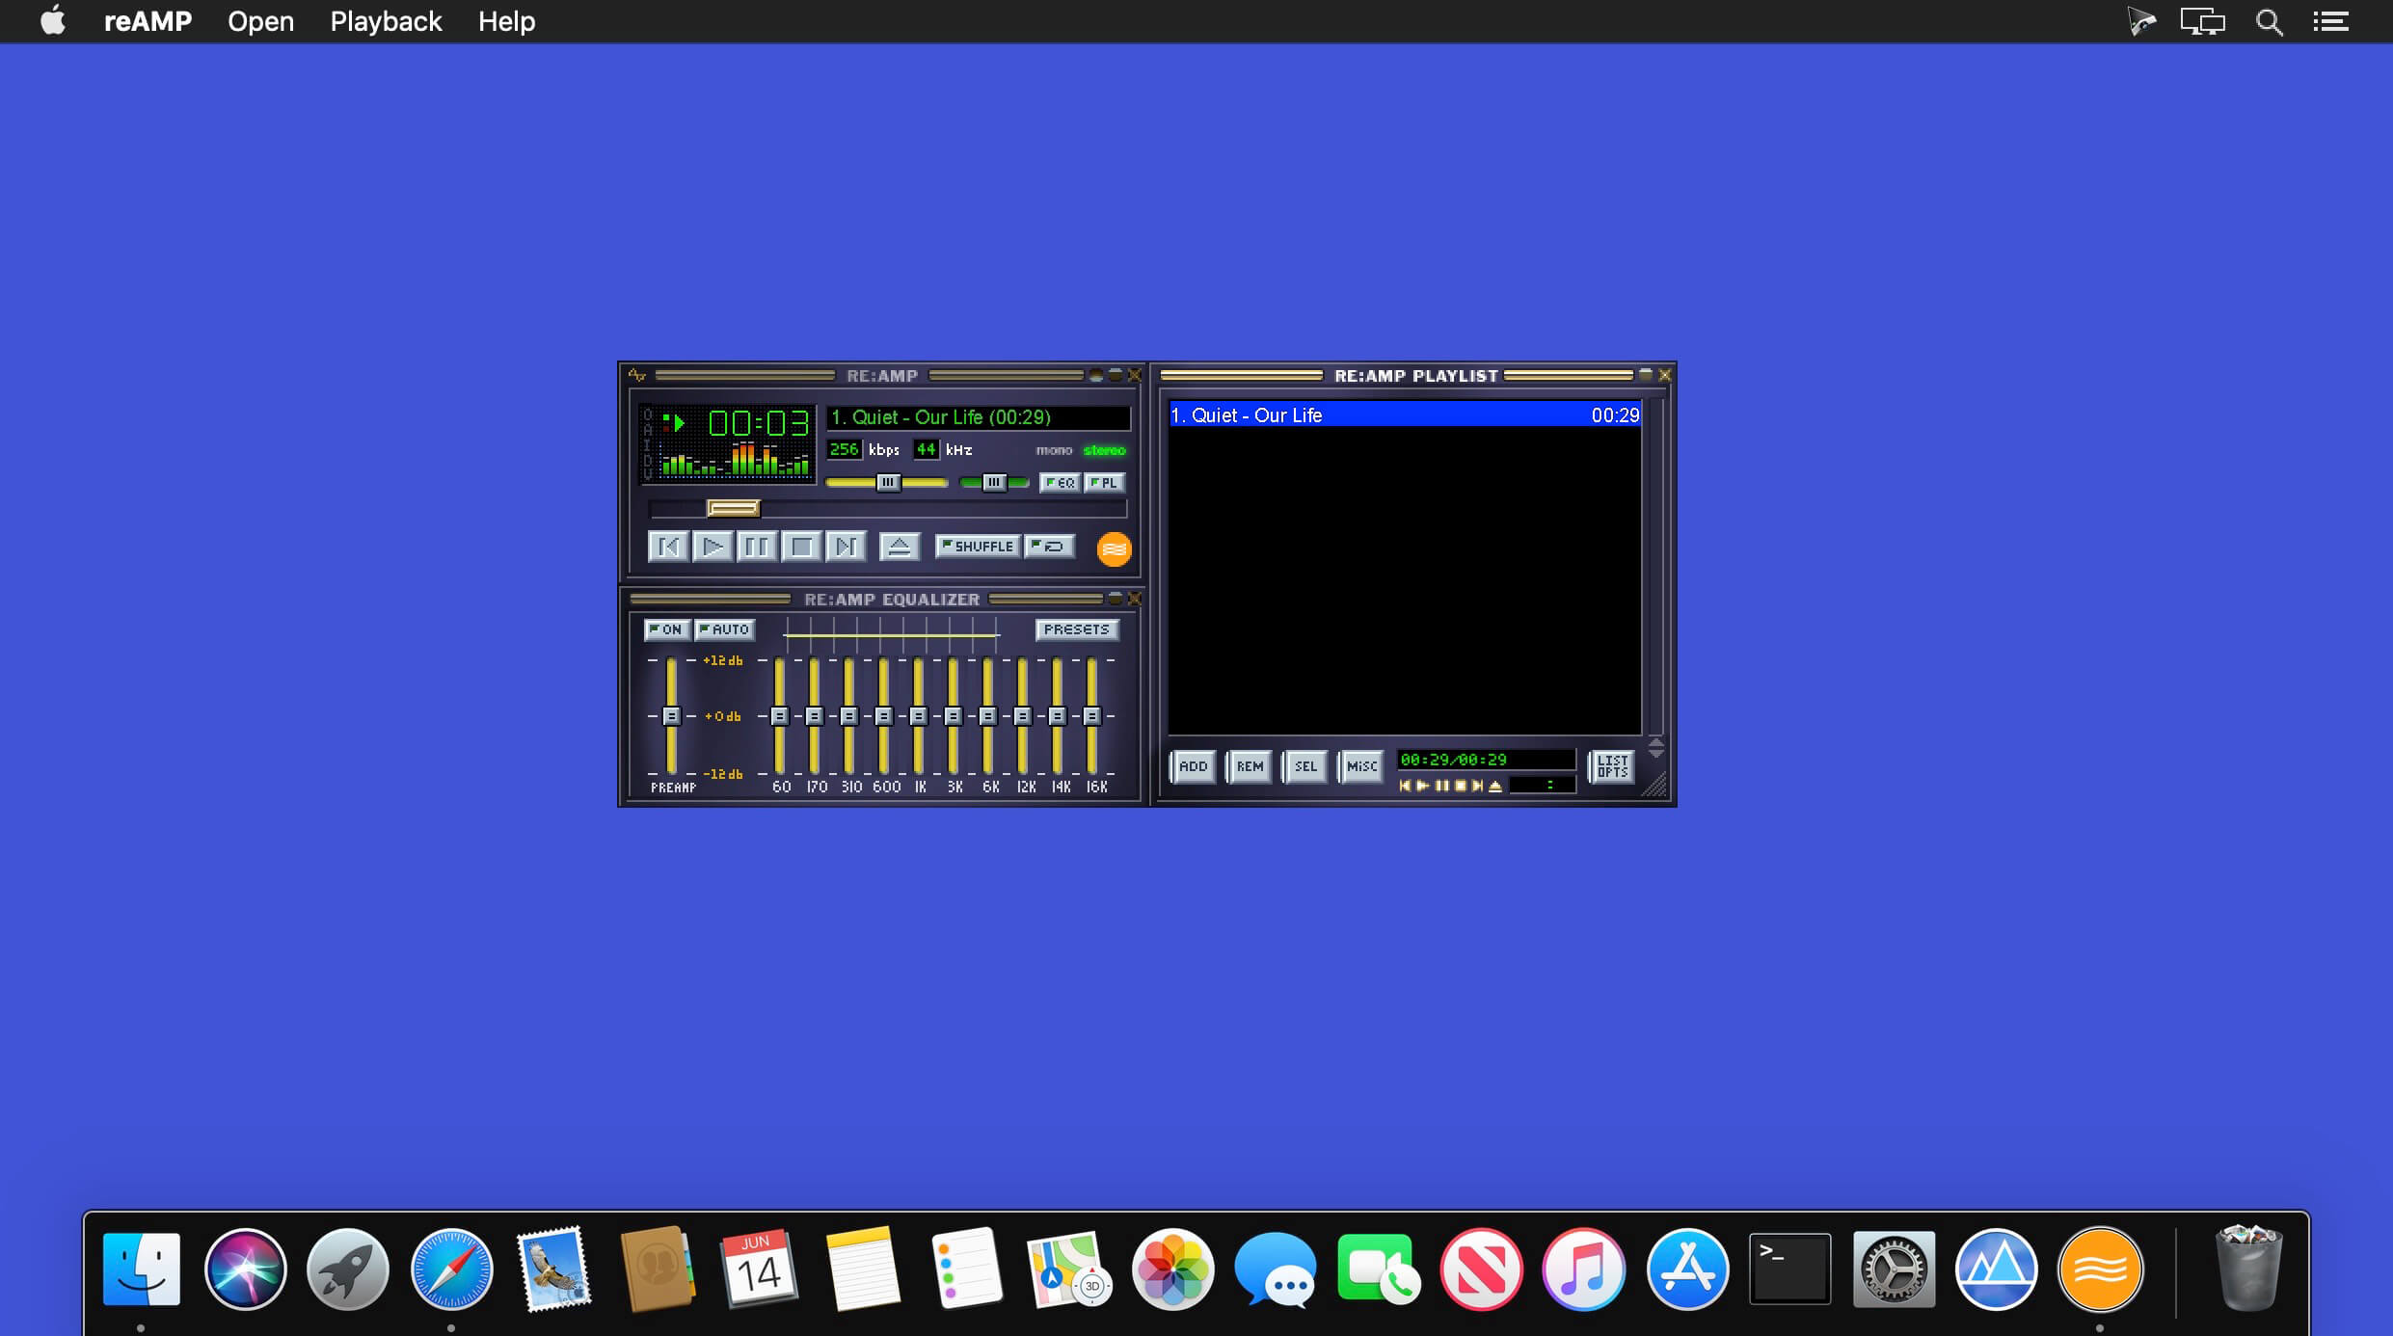Click the playlist vertical scrollbar track
Viewport: 2393px width, 1336px height.
[1655, 567]
